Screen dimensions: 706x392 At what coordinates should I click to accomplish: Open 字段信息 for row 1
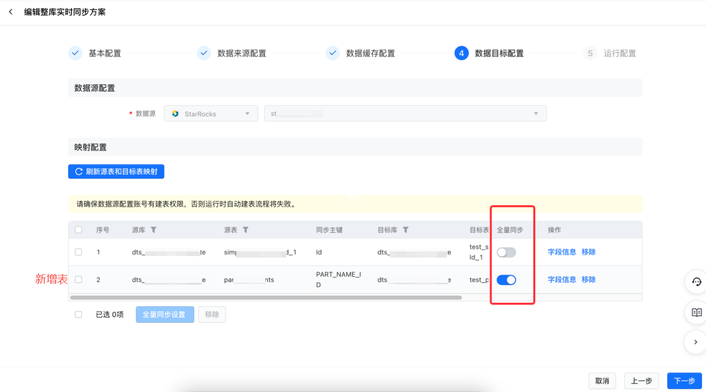(x=562, y=252)
